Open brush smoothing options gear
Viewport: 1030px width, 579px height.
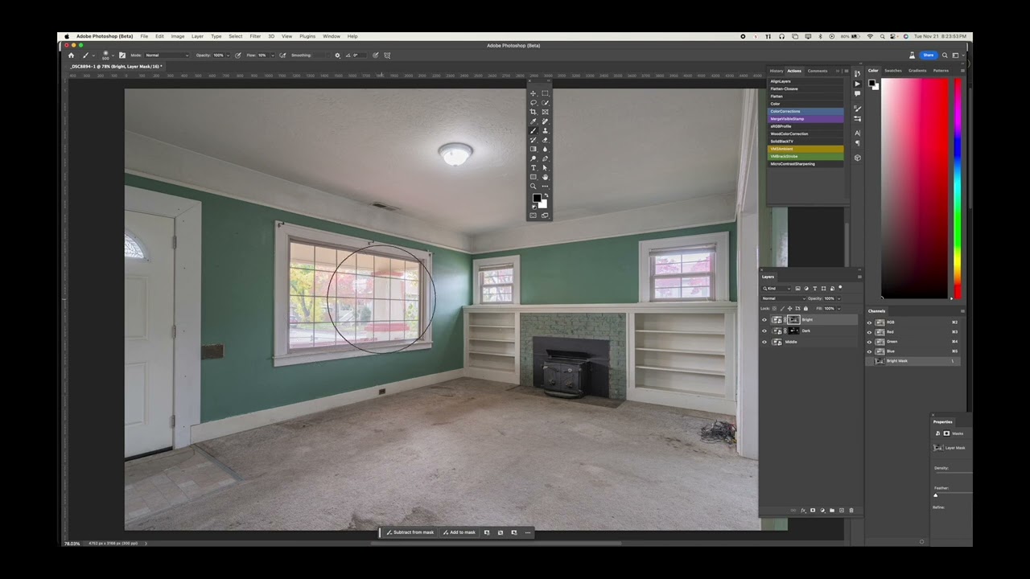pyautogui.click(x=337, y=55)
